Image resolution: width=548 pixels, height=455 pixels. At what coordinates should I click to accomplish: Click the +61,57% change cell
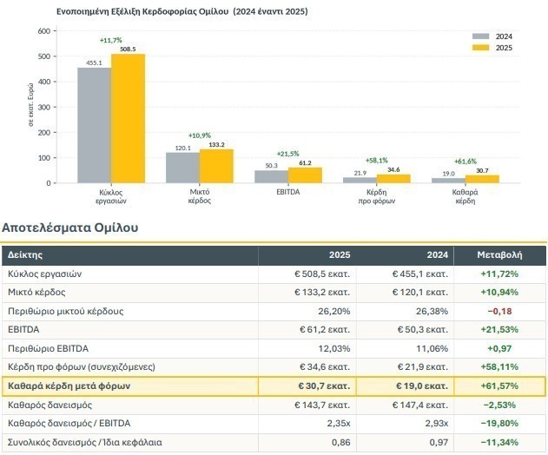coord(501,386)
